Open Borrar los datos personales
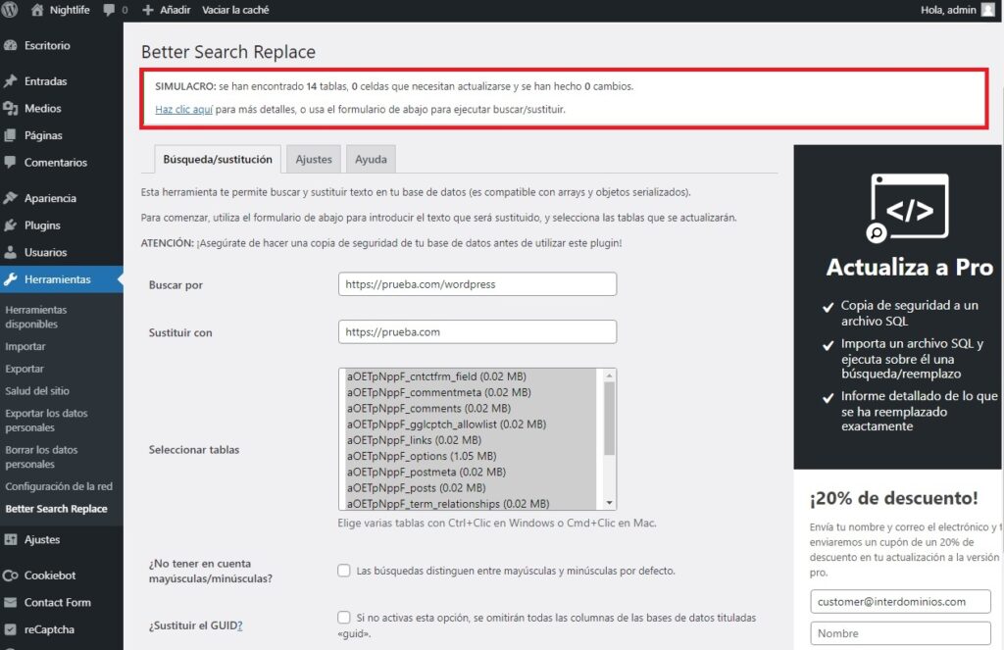Viewport: 1004px width, 650px height. click(x=41, y=457)
